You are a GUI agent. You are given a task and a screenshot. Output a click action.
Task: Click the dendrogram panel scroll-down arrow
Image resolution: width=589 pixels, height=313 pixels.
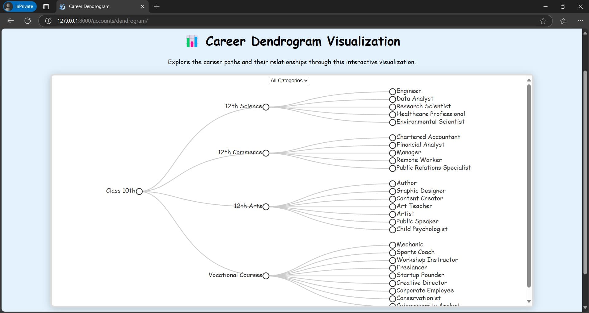[x=529, y=301]
